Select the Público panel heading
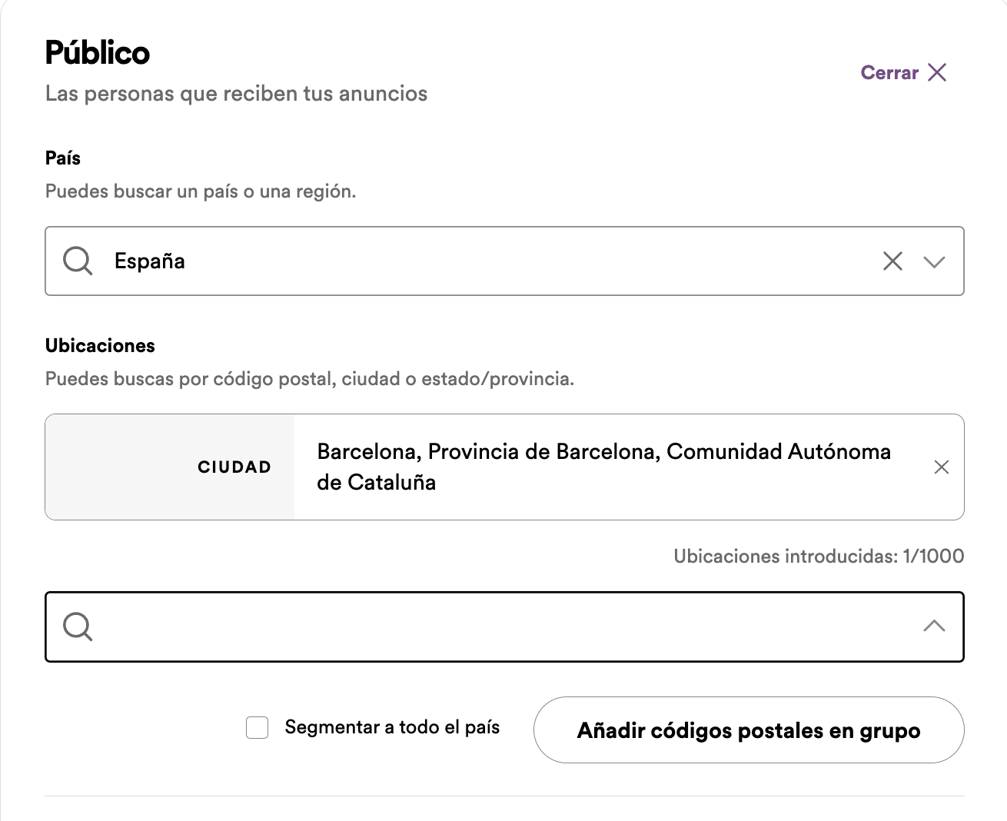This screenshot has height=821, width=1007. coord(98,52)
